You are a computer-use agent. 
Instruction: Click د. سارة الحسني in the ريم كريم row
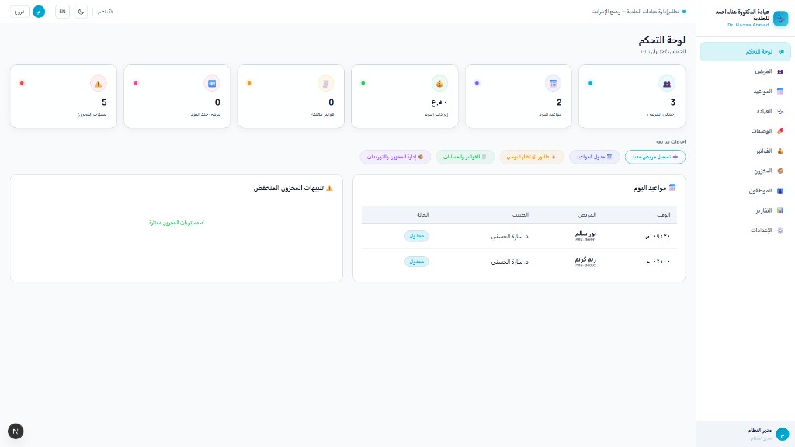[509, 262]
